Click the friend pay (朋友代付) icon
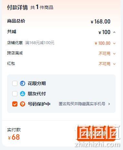The image size is (123, 150). coord(23,94)
